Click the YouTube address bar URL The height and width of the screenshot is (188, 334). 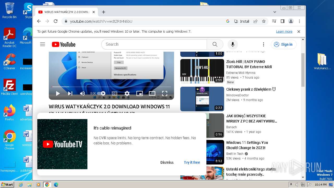pos(101,21)
